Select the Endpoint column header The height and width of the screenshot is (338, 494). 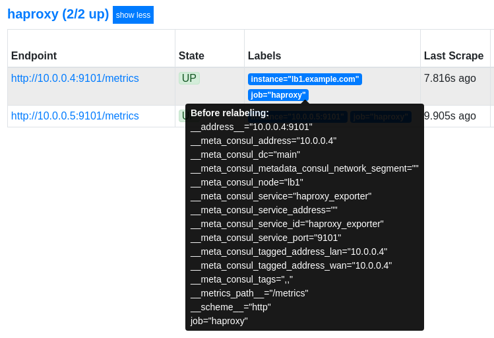click(x=34, y=56)
